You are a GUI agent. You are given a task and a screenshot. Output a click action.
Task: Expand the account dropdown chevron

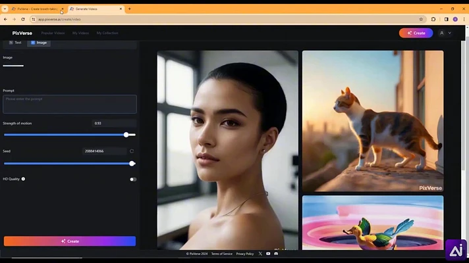point(449,33)
